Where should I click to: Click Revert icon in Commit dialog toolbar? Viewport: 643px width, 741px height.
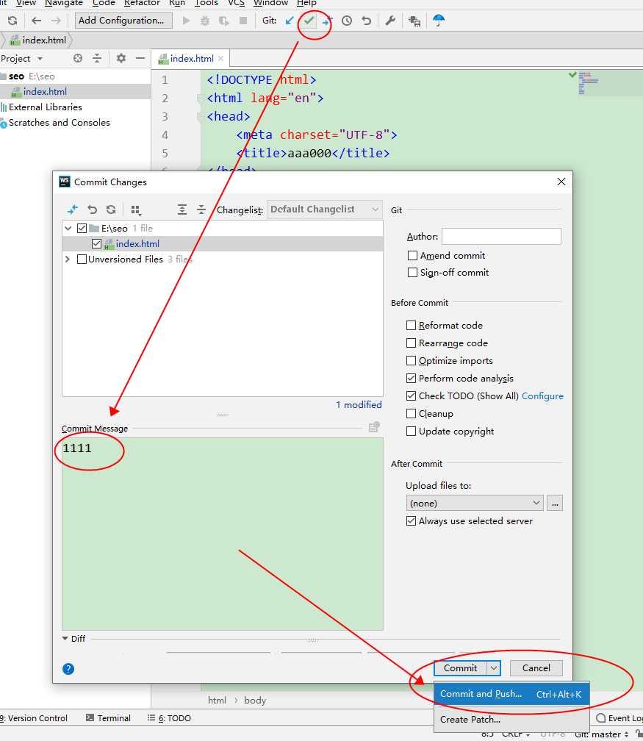click(92, 210)
